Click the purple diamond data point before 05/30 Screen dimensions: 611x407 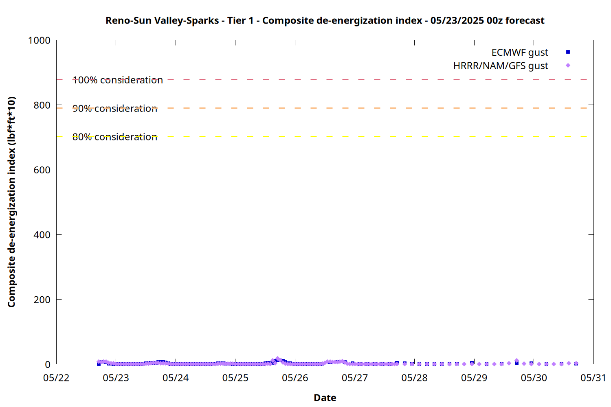516,361
